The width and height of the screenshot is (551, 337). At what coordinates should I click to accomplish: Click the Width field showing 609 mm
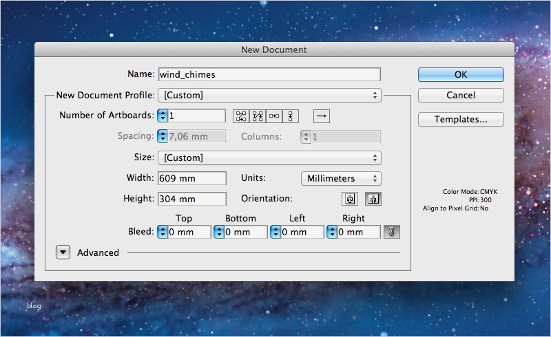point(192,178)
